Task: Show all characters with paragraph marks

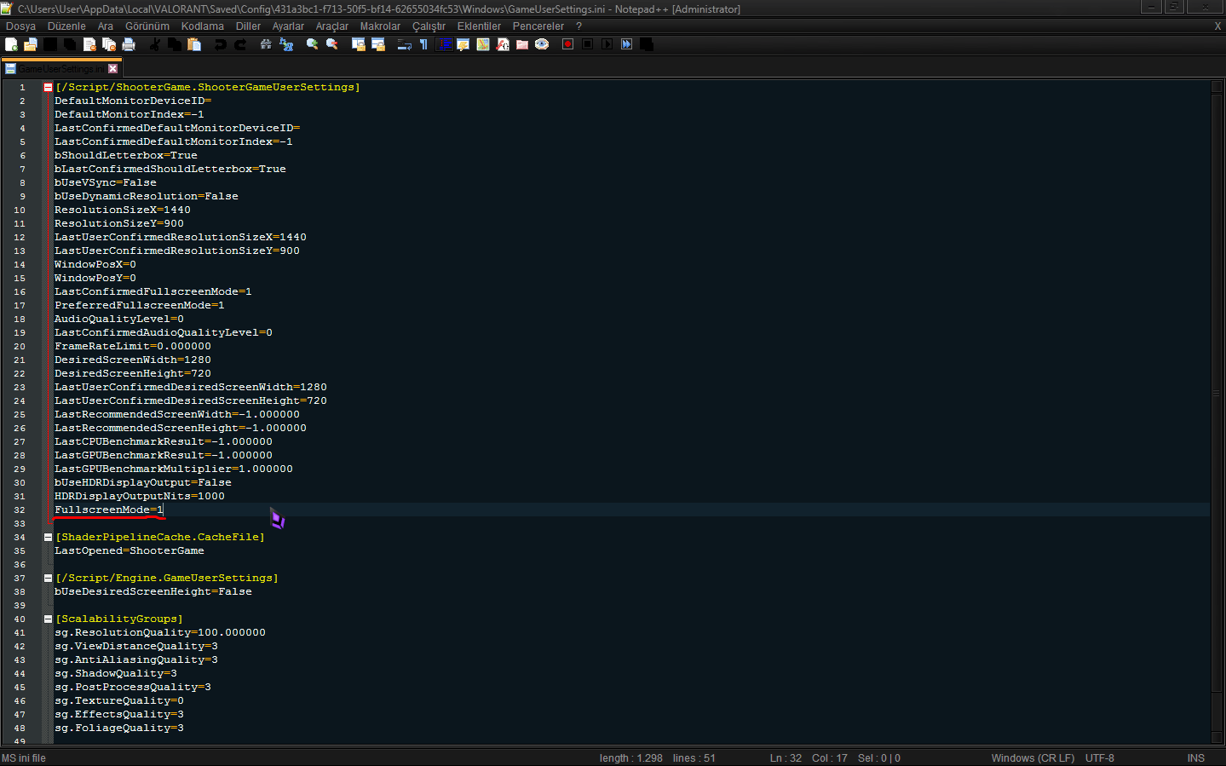Action: point(423,43)
